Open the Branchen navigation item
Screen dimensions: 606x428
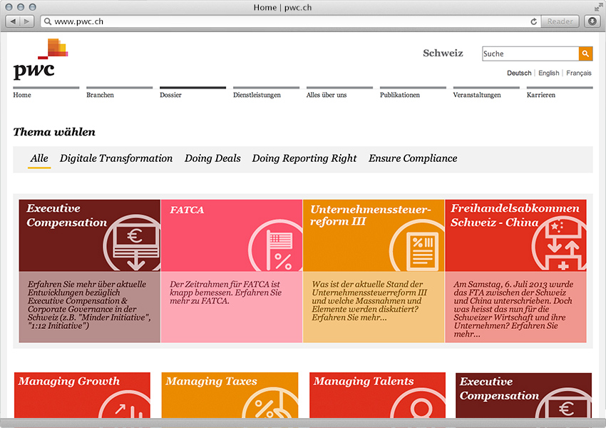(x=100, y=95)
